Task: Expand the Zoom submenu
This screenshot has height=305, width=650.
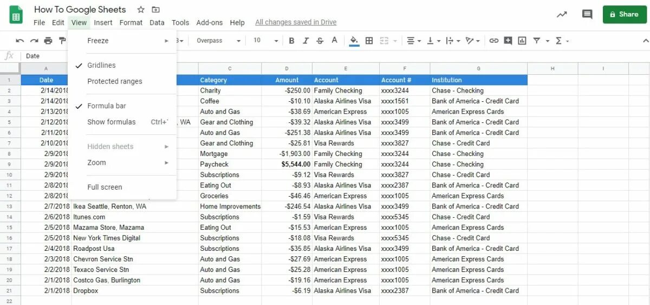Action: 122,163
